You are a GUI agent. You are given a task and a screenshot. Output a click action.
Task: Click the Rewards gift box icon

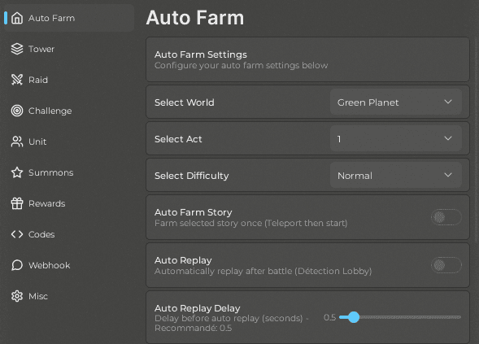(x=17, y=203)
